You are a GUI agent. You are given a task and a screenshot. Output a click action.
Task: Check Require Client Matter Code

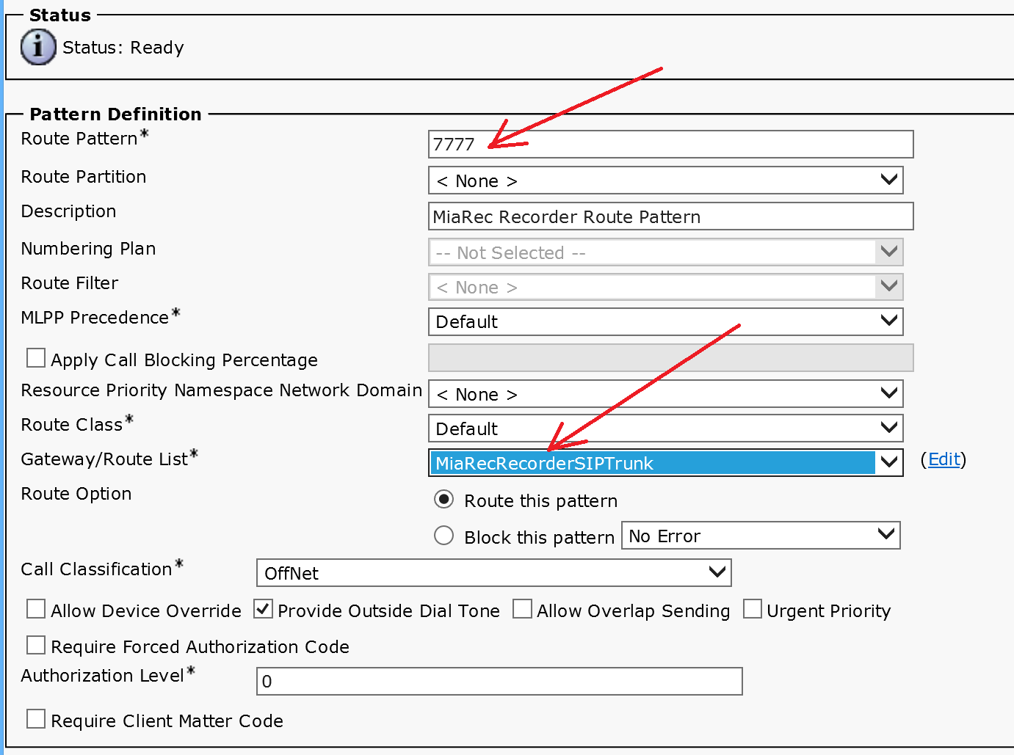36,719
